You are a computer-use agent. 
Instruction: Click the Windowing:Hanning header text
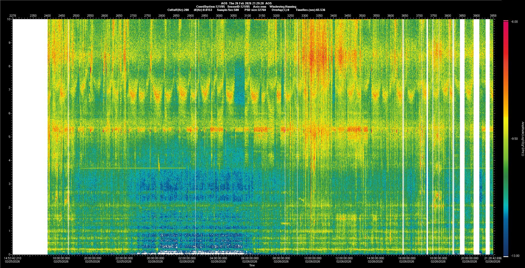pyautogui.click(x=283, y=7)
